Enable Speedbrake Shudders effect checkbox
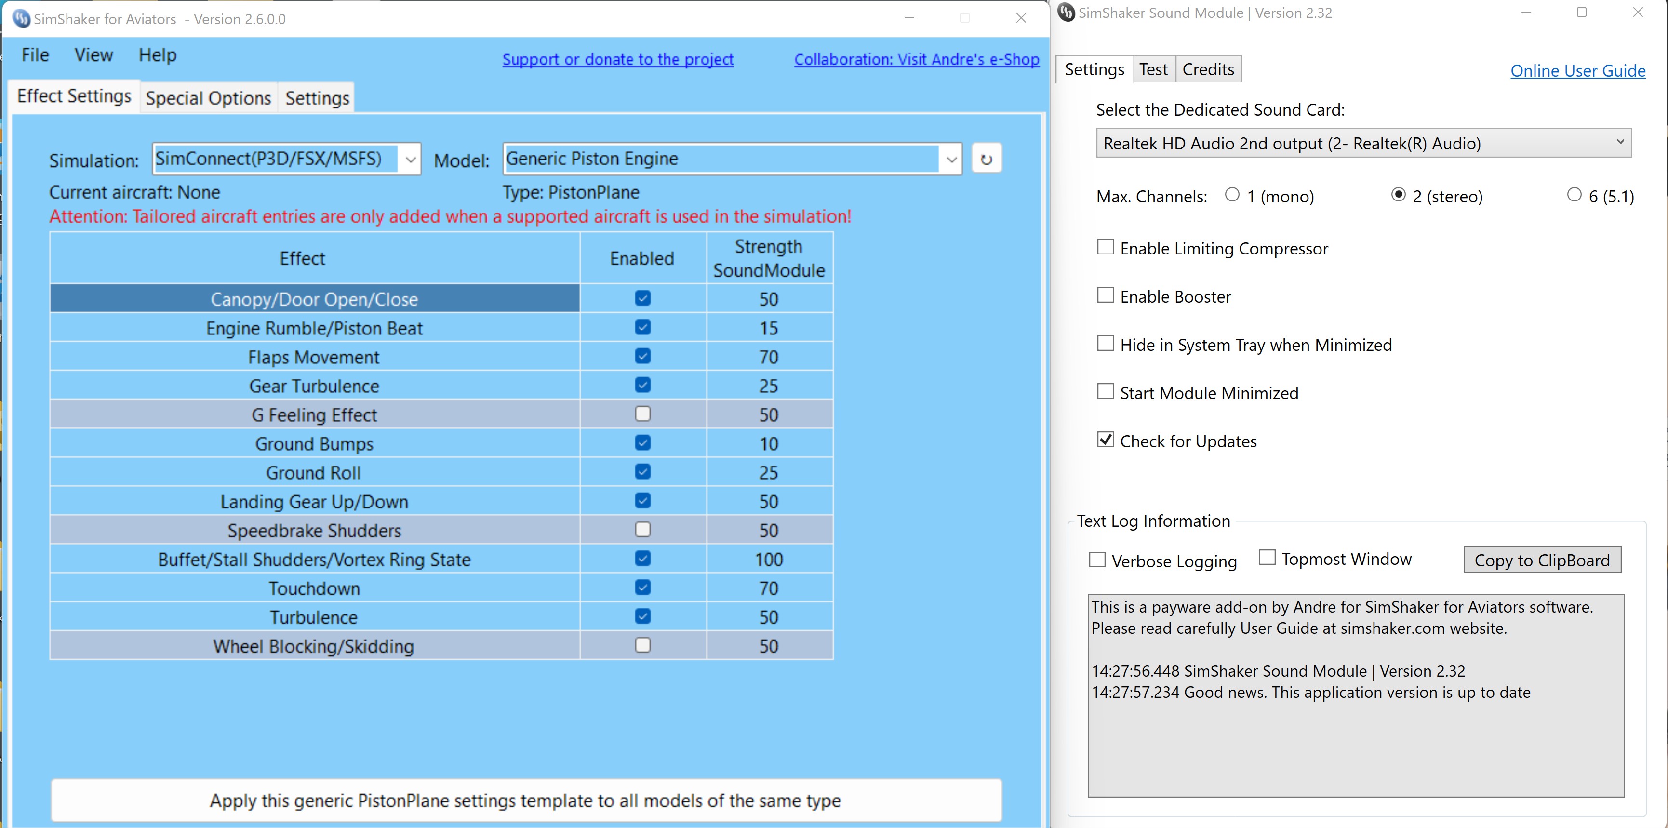The width and height of the screenshot is (1668, 828). (641, 530)
